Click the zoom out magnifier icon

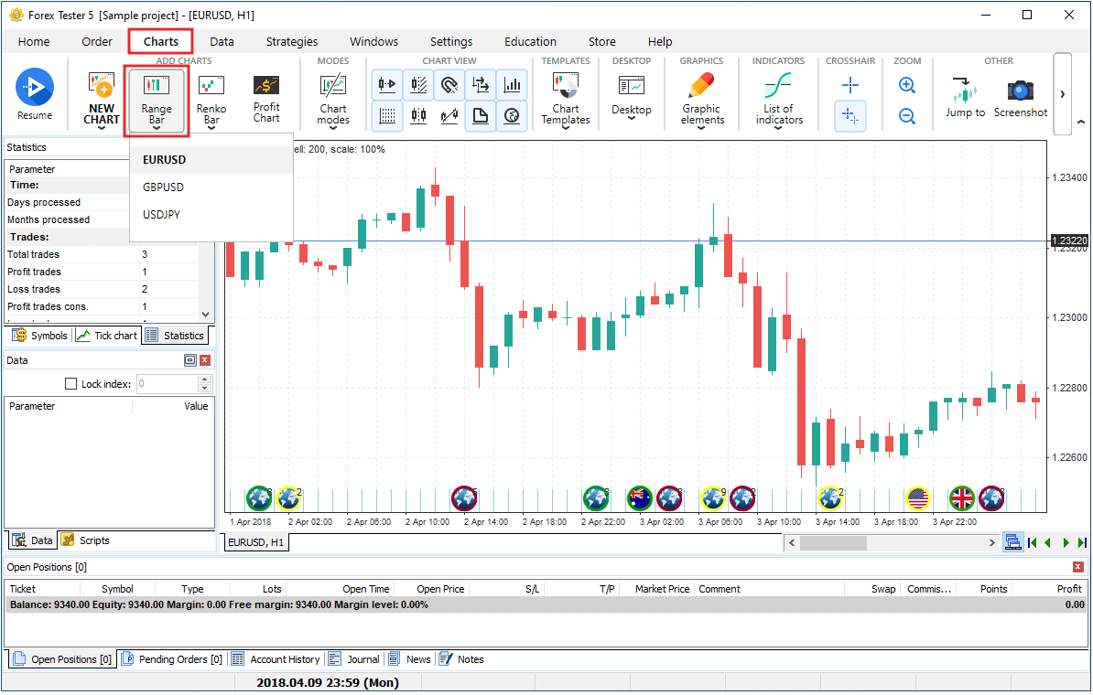pyautogui.click(x=907, y=116)
